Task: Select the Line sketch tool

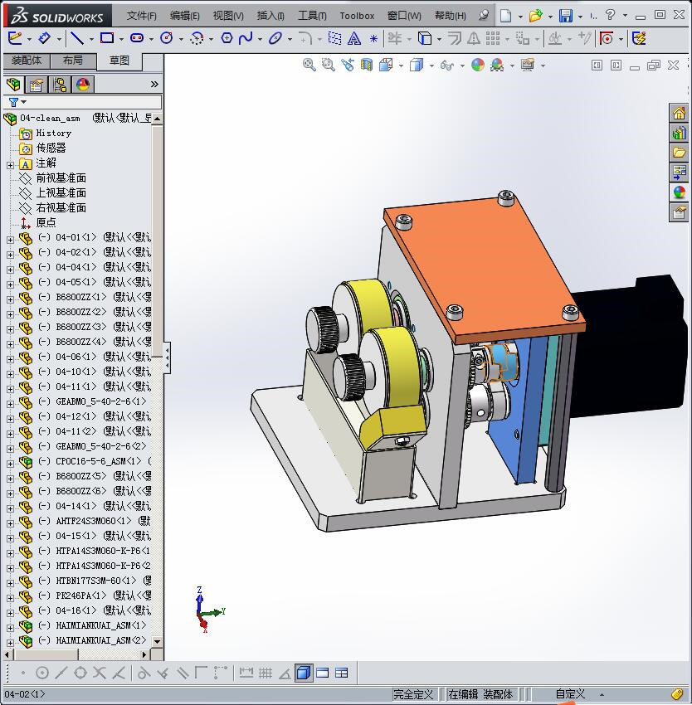Action: [77, 38]
